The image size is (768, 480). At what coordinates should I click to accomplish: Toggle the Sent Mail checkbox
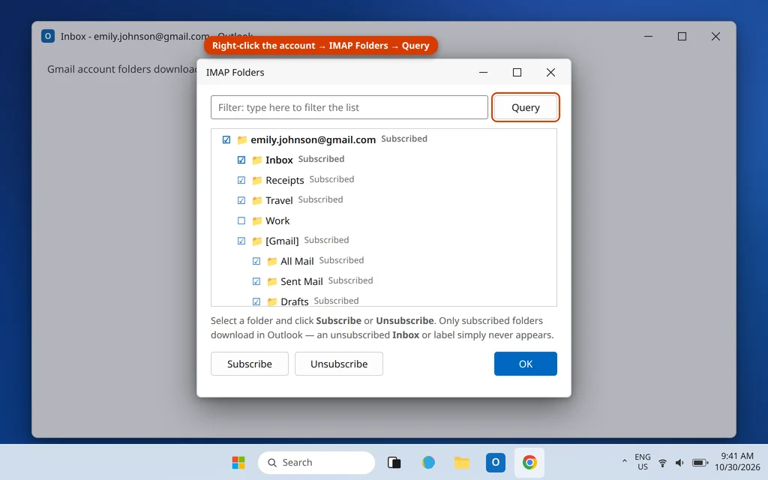pos(256,281)
